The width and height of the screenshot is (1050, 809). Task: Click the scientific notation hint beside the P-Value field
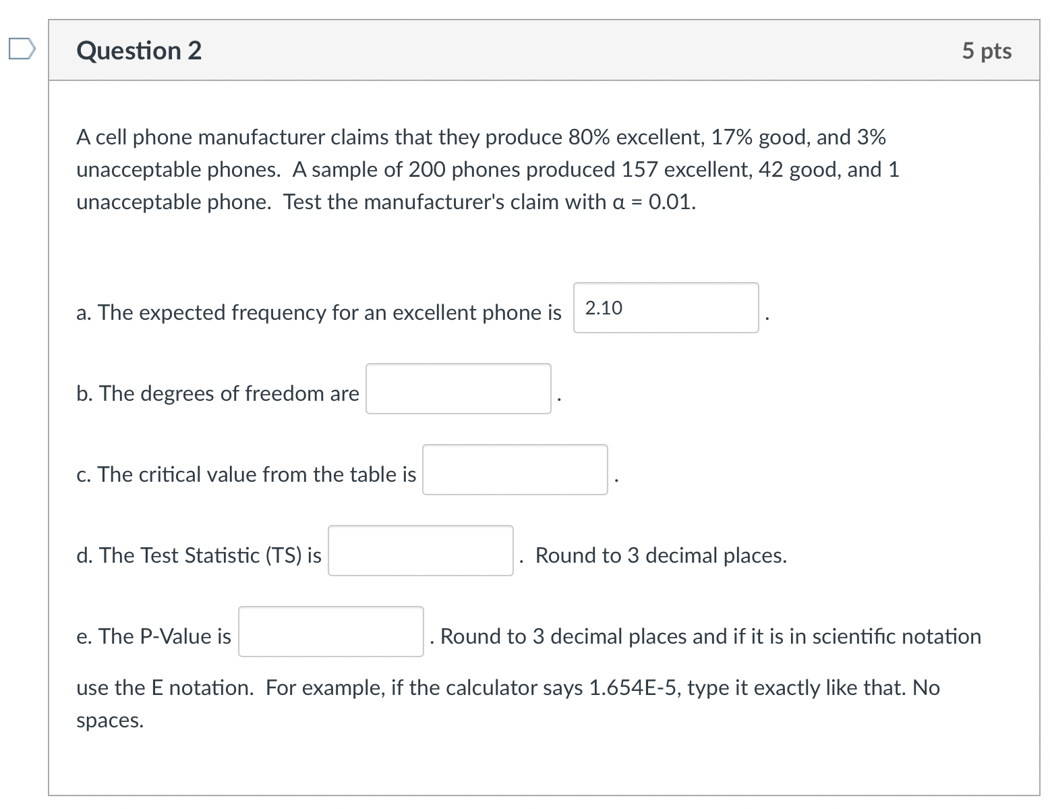[710, 637]
